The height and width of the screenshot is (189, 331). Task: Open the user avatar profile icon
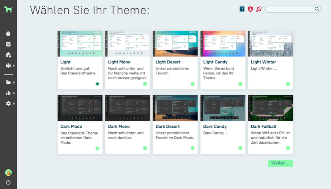[8, 172]
